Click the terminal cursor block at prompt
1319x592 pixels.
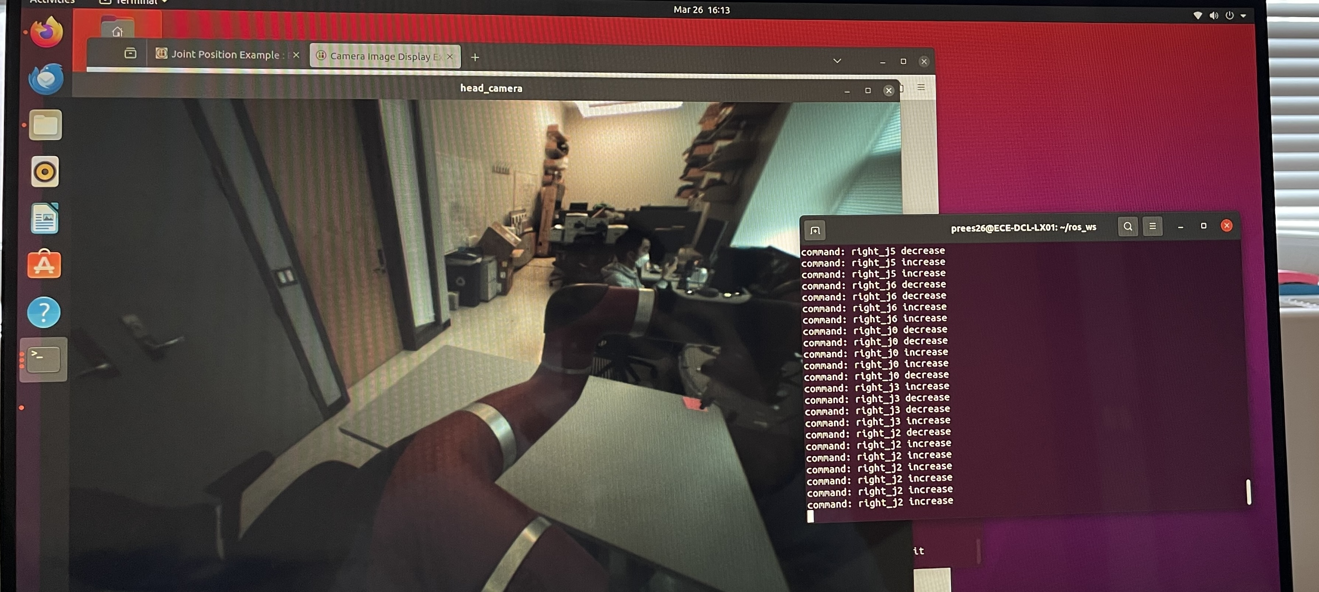pos(810,517)
